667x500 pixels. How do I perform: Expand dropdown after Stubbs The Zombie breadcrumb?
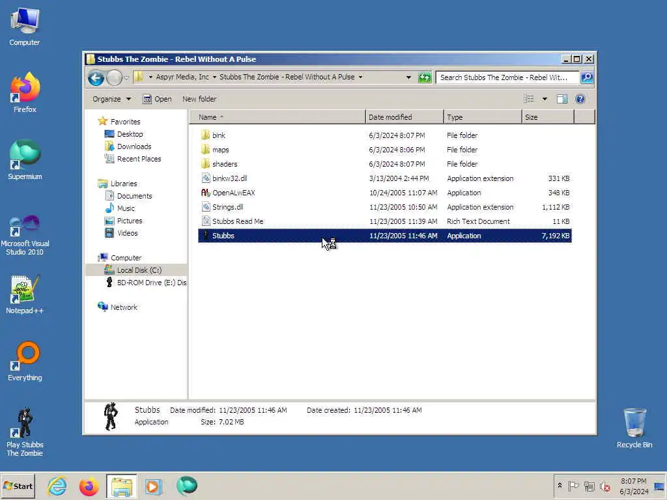(360, 77)
